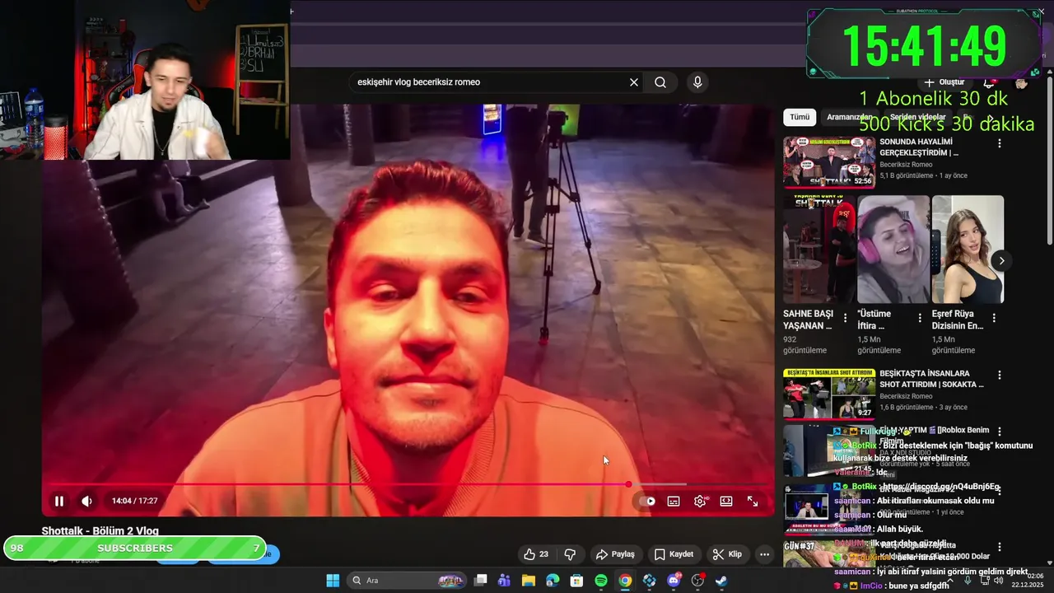This screenshot has height=593, width=1054.
Task: Switch to Google Chrome in taskbar
Action: 625,581
